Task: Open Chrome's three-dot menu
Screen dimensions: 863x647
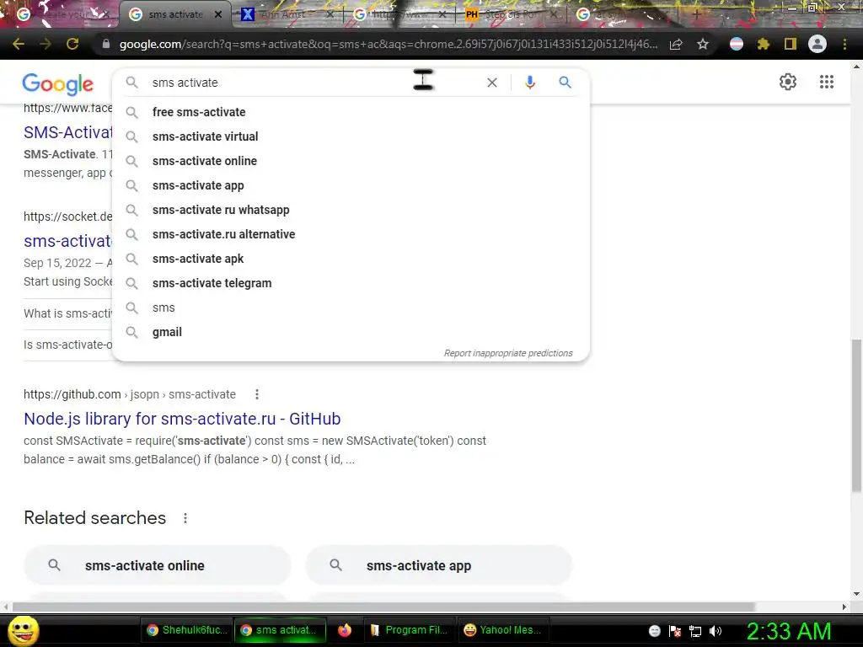Action: (844, 44)
